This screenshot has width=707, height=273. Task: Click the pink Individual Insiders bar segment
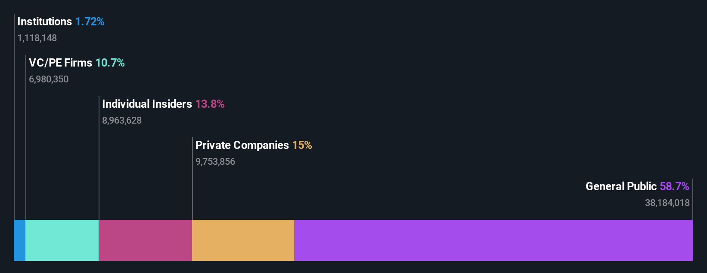click(x=146, y=240)
